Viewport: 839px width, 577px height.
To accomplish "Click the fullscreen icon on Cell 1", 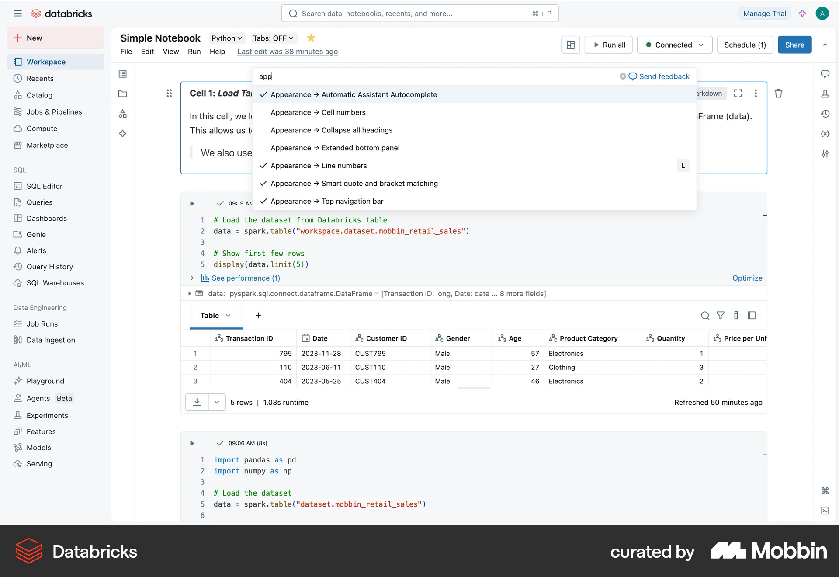I will 738,93.
